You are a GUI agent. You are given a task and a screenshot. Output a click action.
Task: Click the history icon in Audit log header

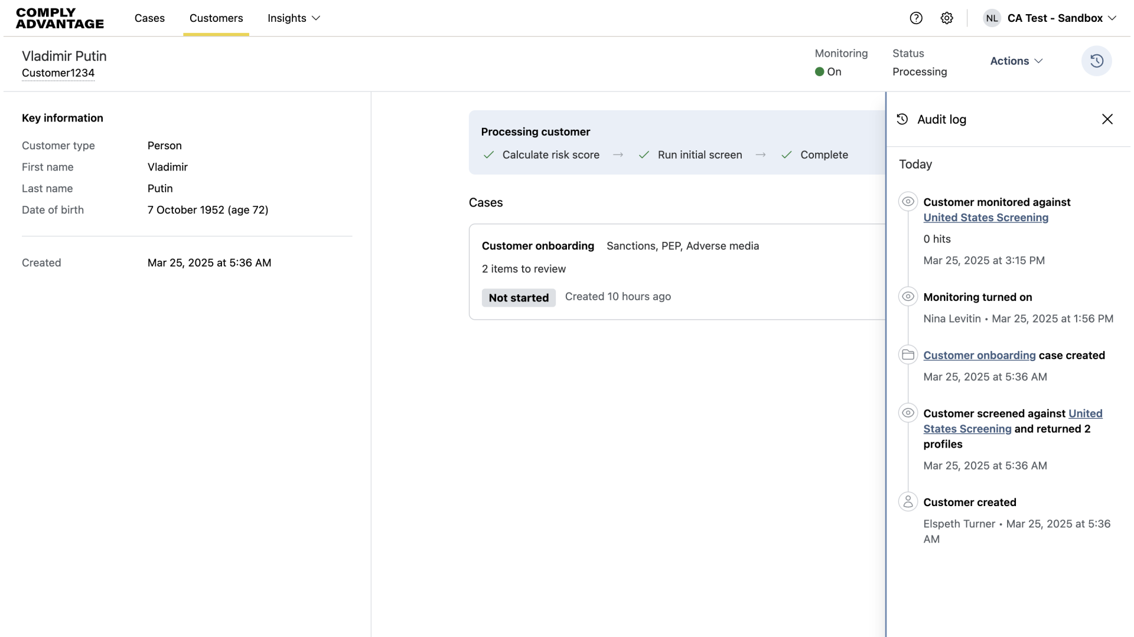[x=902, y=119]
